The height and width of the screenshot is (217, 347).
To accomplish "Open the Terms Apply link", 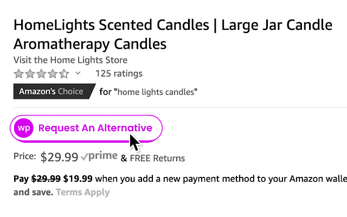I will coord(82,192).
